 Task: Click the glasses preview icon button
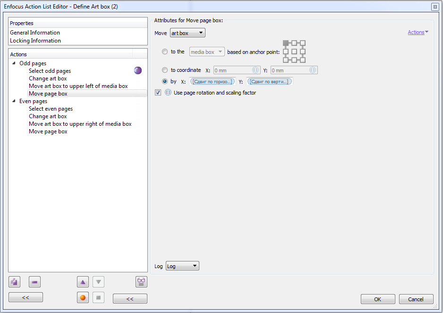(x=141, y=282)
